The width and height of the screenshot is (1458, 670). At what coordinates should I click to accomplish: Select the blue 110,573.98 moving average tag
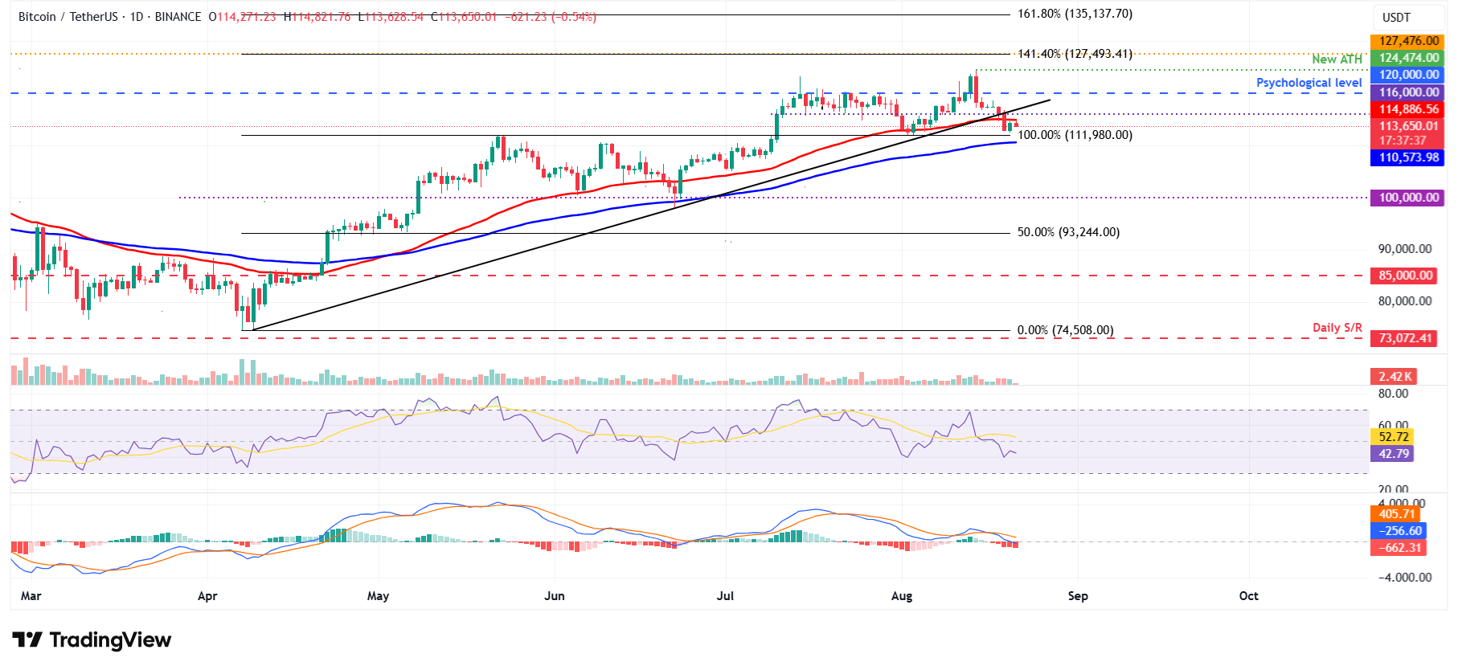pos(1408,157)
